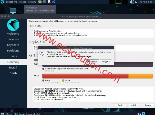Viewport: 155px width, 115px height.
Task: Open the desktop computer icon
Action: click(x=13, y=11)
